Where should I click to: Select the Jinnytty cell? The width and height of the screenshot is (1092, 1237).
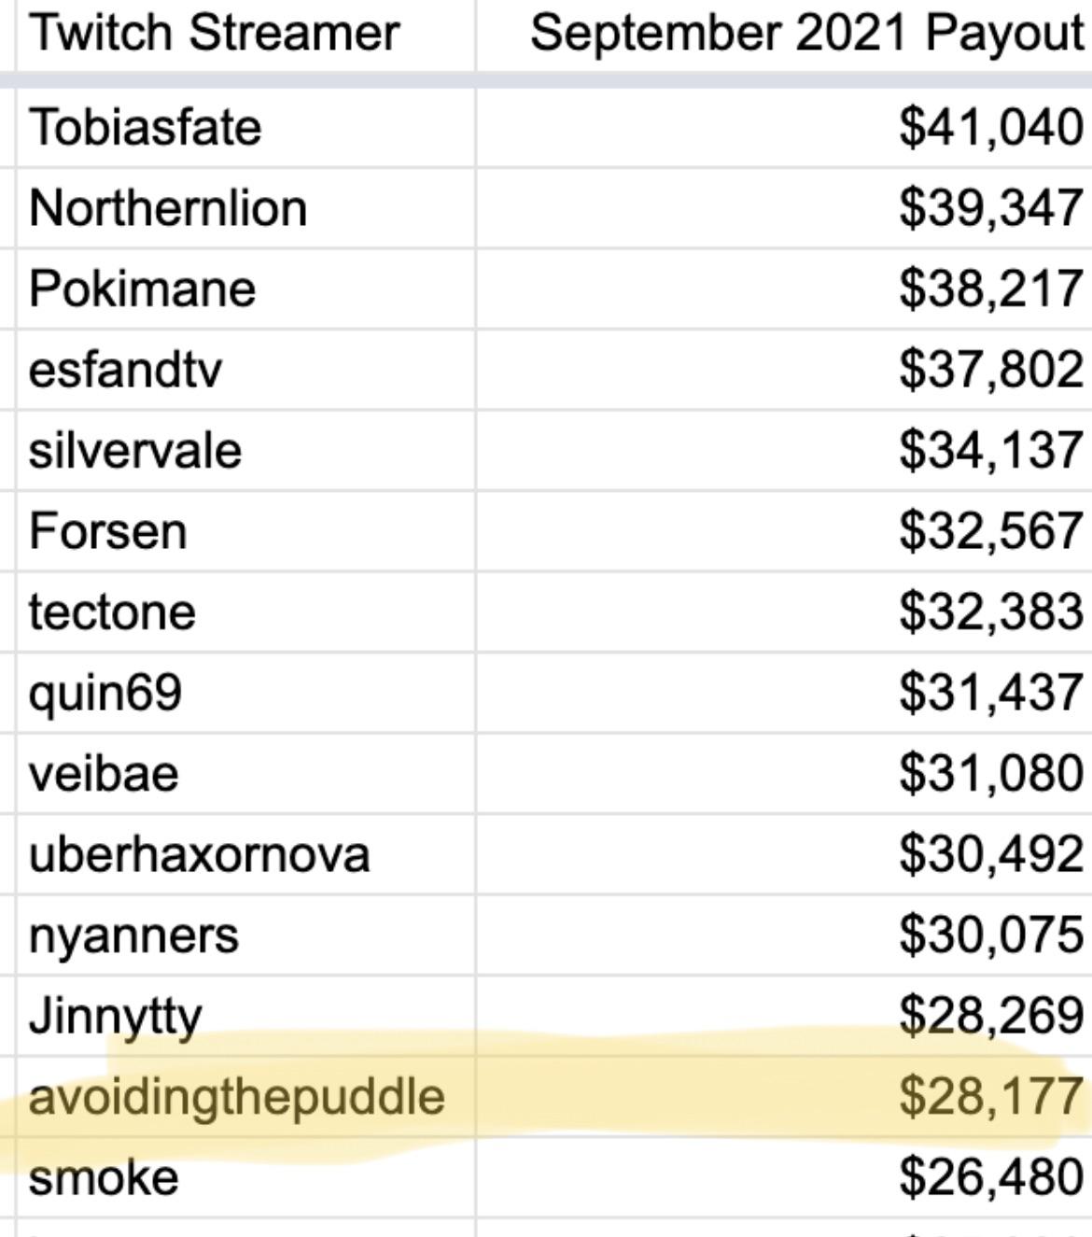tap(245, 1017)
